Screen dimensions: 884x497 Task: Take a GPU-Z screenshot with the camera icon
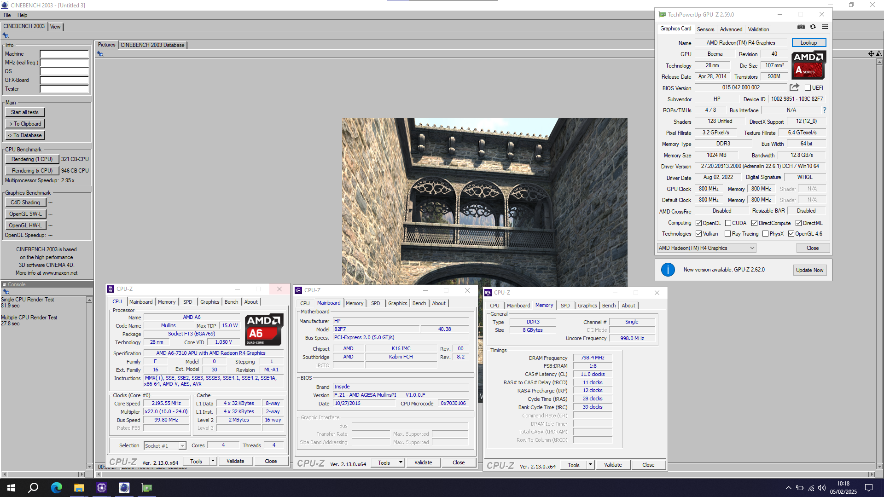pyautogui.click(x=801, y=27)
